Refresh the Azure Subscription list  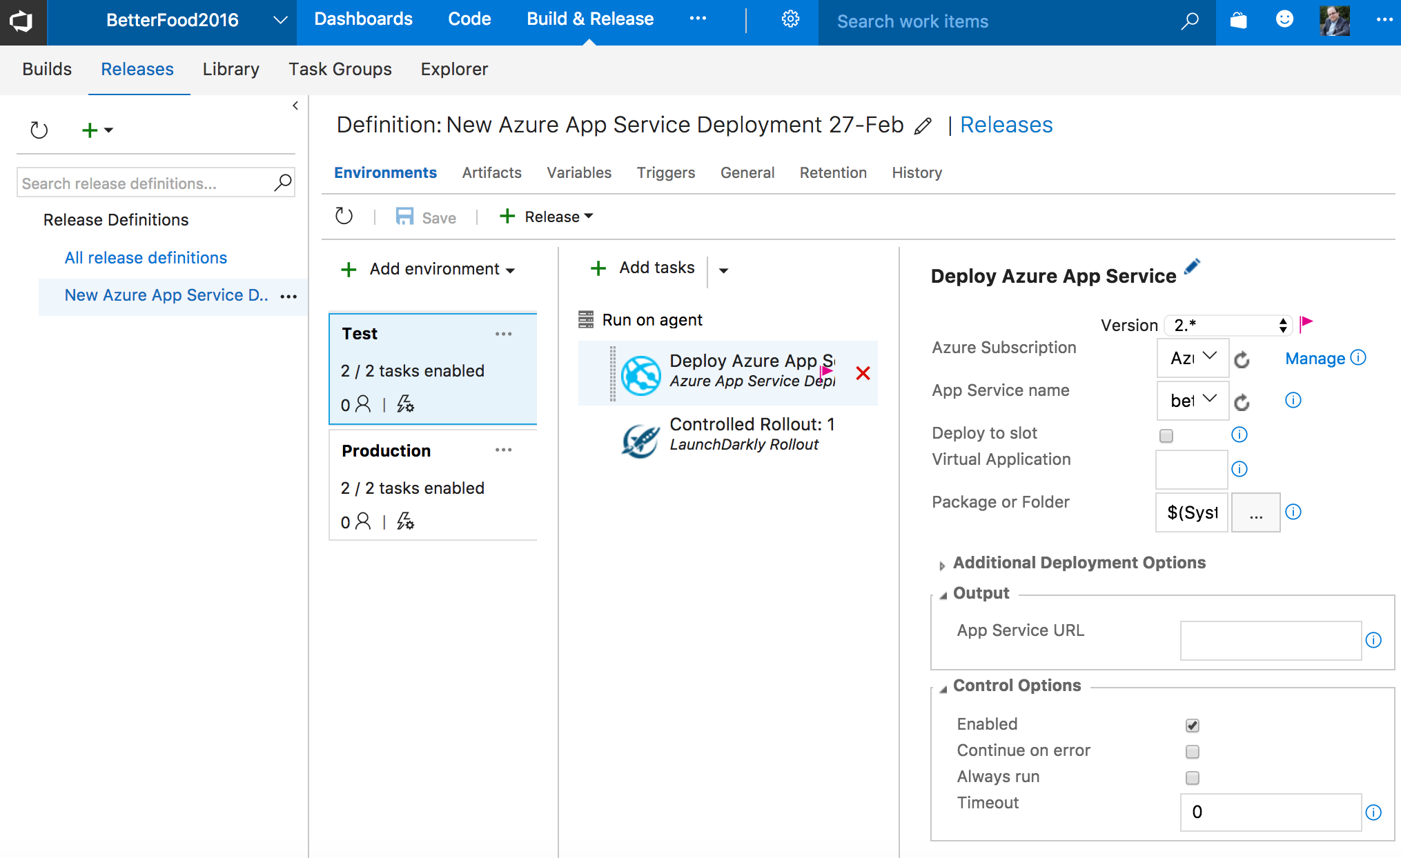pos(1242,359)
